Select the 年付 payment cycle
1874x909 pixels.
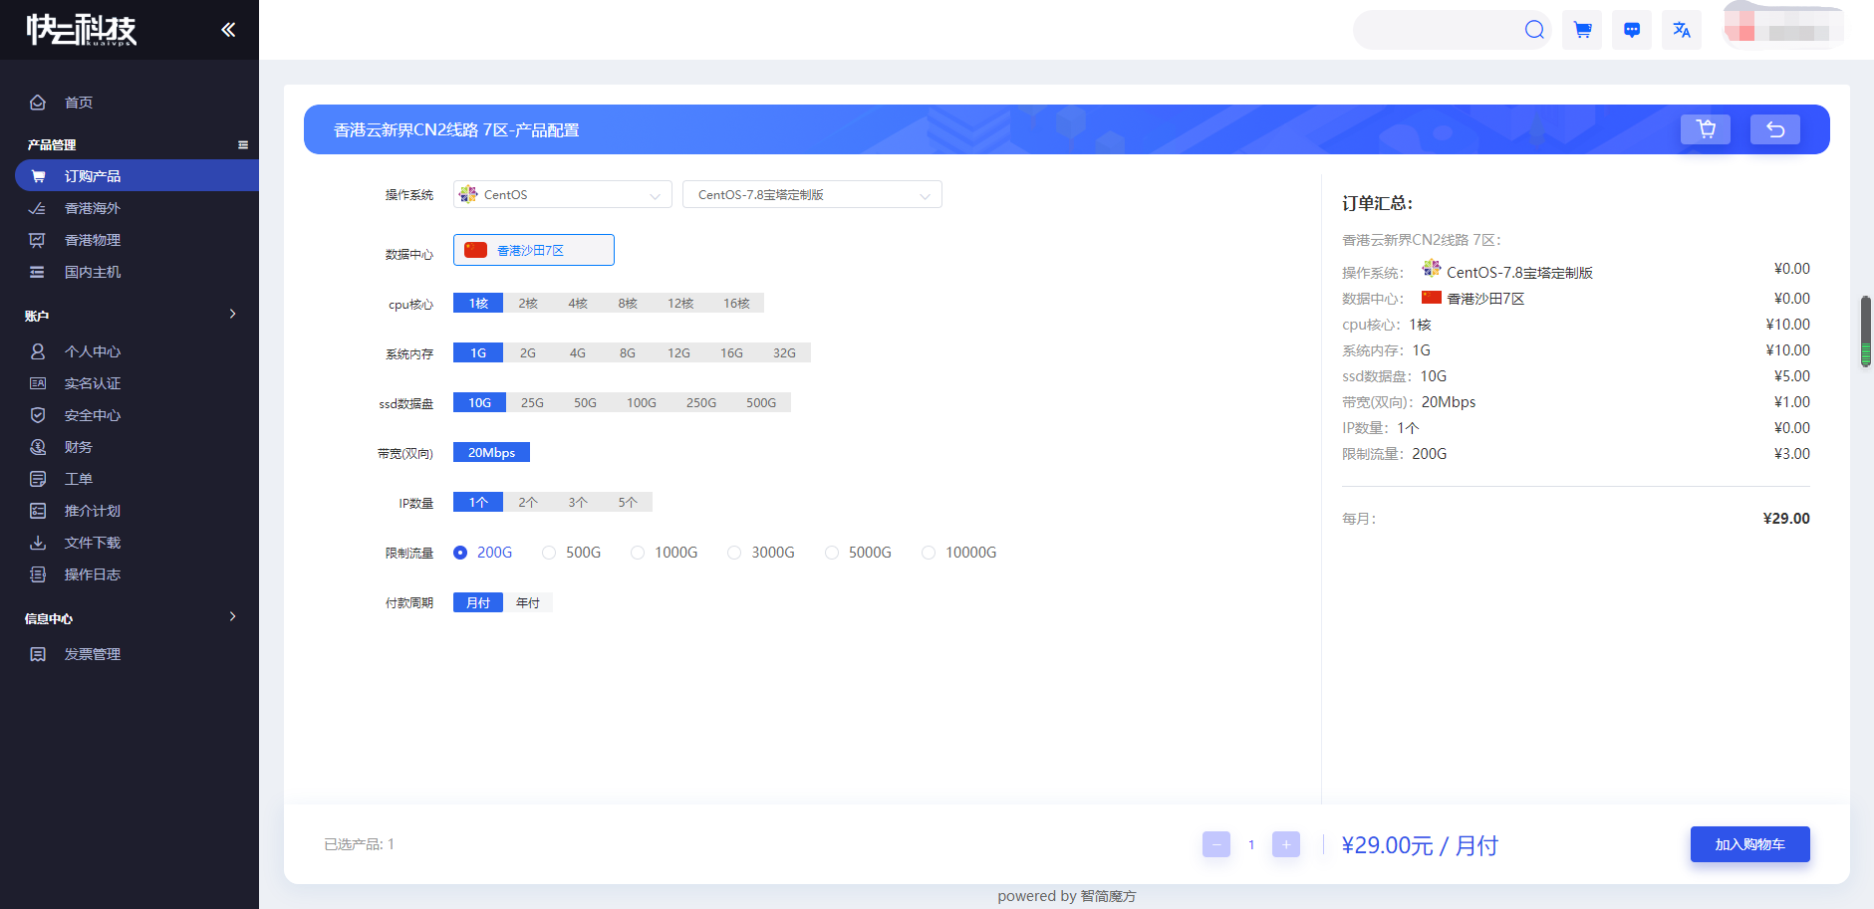click(528, 603)
